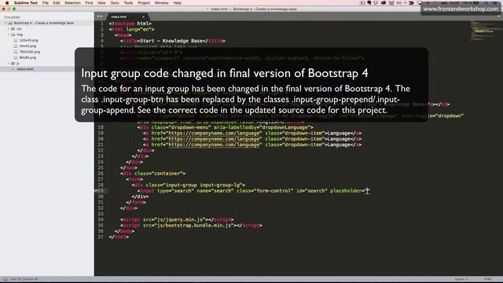Select the 'Bootstrap 4 - Create a knowledge base' folder
The width and height of the screenshot is (503, 283).
click(x=44, y=23)
